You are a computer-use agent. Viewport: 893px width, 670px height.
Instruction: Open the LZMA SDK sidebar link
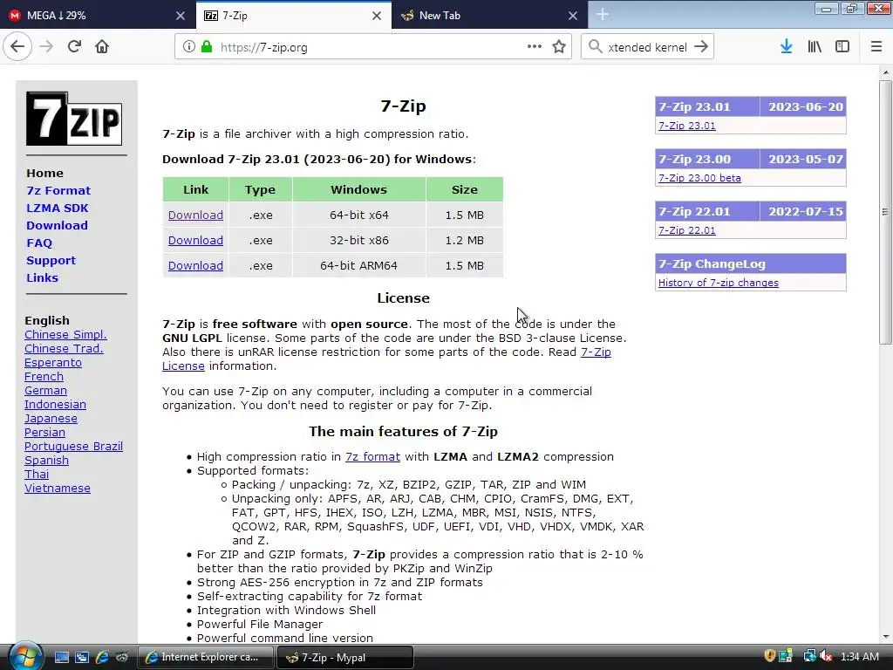coord(57,208)
